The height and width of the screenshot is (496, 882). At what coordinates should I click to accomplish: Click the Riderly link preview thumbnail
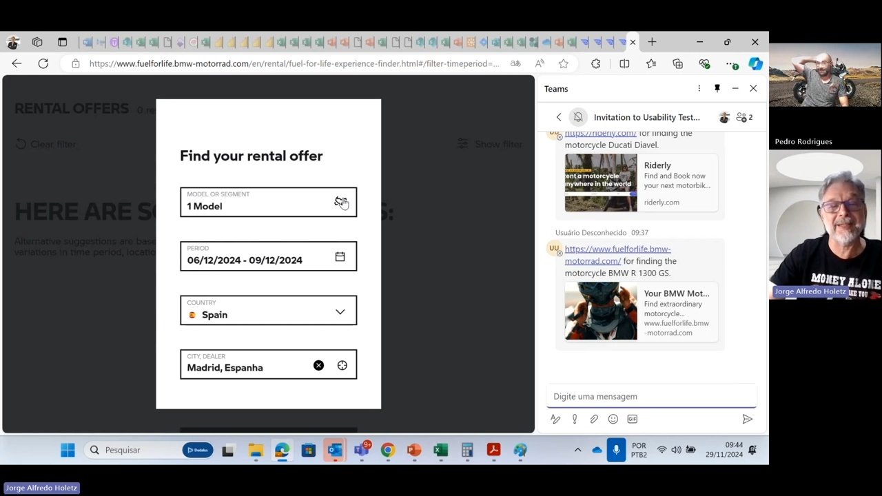pyautogui.click(x=601, y=183)
